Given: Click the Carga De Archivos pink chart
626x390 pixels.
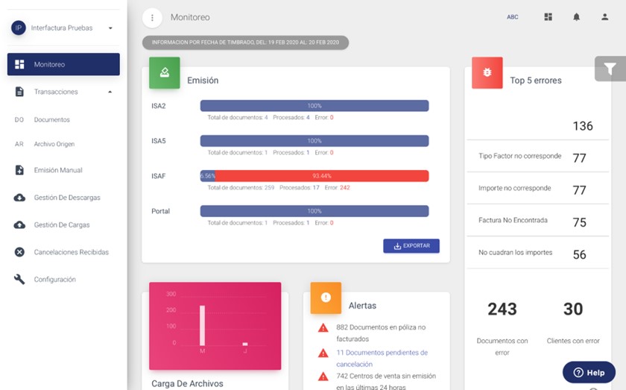Looking at the screenshot, I should 215,326.
